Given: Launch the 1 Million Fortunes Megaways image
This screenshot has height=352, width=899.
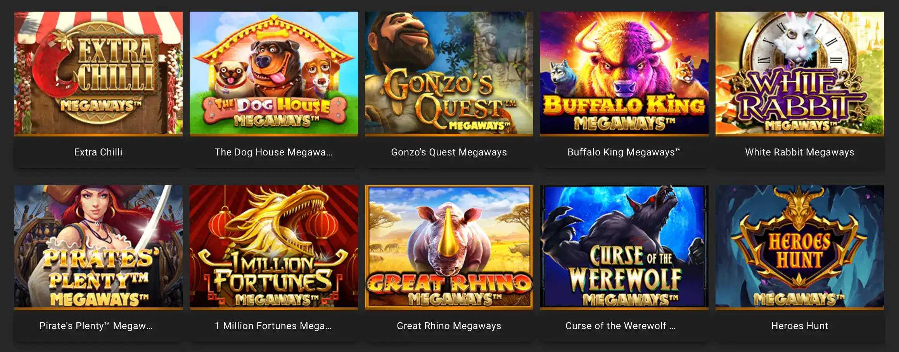Looking at the screenshot, I should [x=274, y=247].
